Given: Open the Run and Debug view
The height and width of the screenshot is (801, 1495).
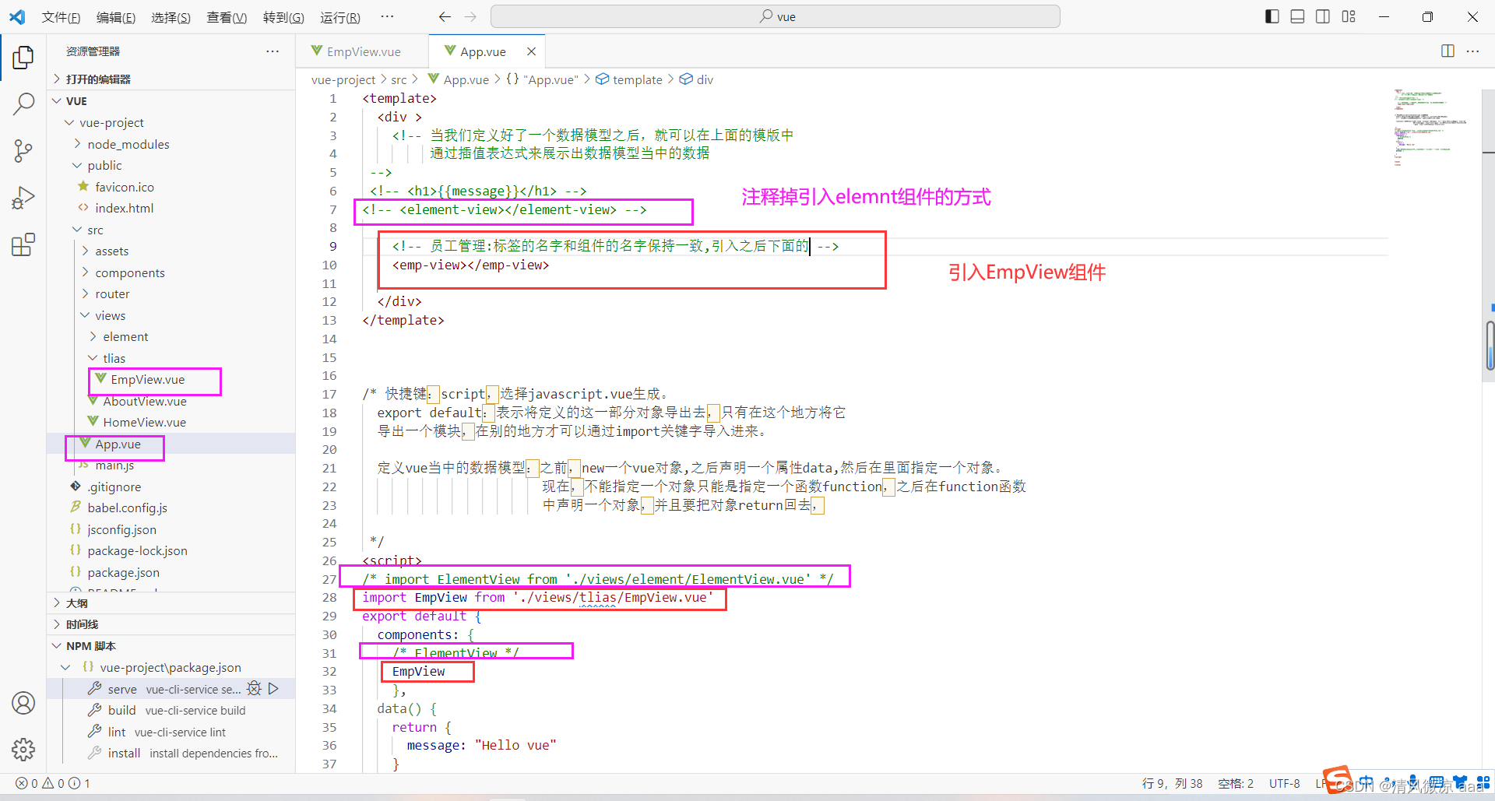Looking at the screenshot, I should click(x=23, y=198).
